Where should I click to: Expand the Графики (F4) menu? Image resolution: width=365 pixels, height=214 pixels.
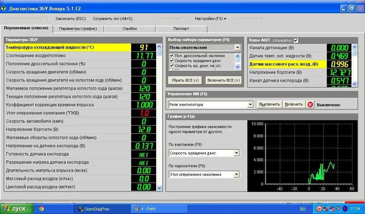coord(249,19)
